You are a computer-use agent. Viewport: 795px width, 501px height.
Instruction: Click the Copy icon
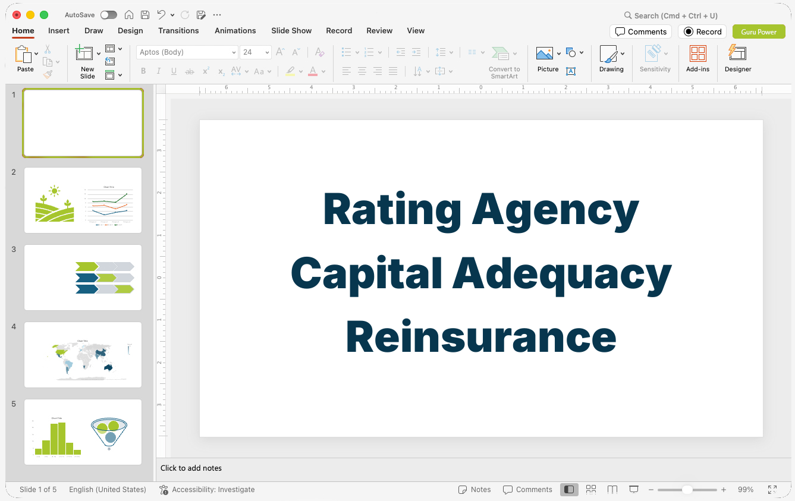click(x=48, y=62)
